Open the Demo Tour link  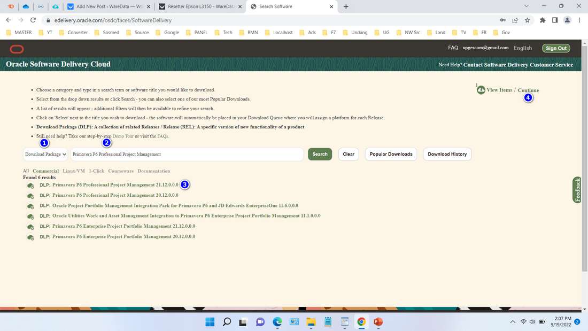(124, 136)
